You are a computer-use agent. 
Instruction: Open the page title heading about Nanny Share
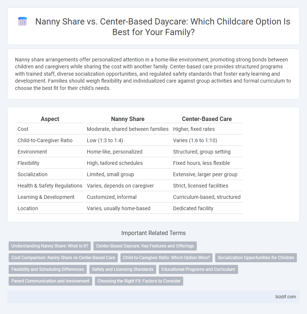click(x=162, y=27)
